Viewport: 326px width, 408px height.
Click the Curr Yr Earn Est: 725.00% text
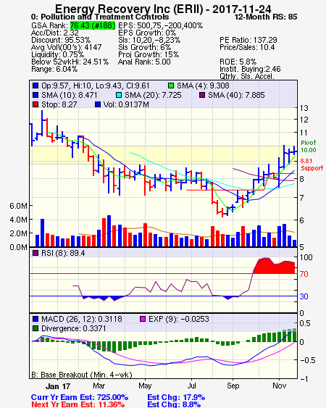point(80,398)
